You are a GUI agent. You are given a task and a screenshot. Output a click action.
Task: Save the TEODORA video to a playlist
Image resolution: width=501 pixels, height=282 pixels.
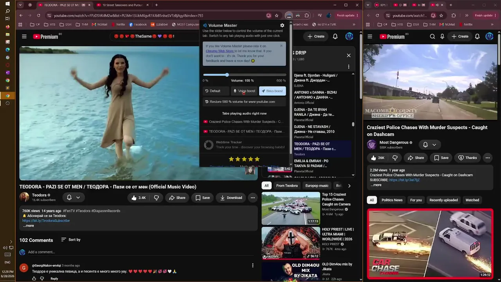(203, 198)
